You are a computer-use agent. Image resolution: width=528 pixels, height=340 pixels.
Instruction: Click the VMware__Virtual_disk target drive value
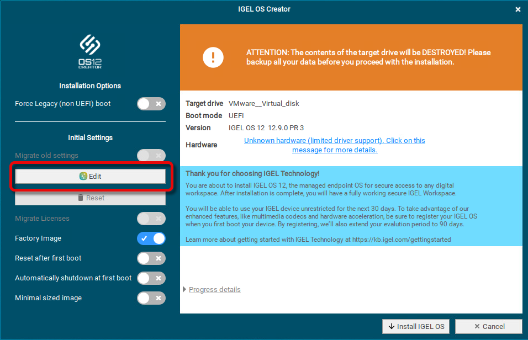click(x=263, y=104)
